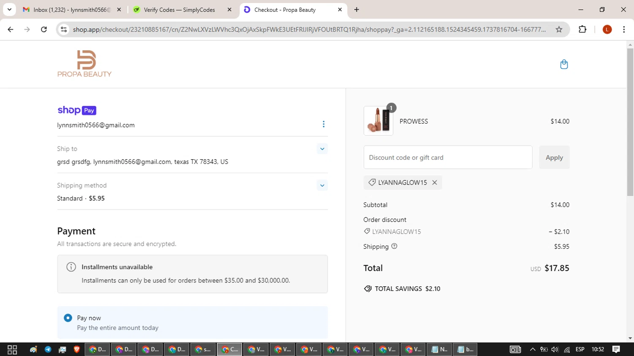634x356 pixels.
Task: Expand the Ship to section
Action: tap(322, 149)
